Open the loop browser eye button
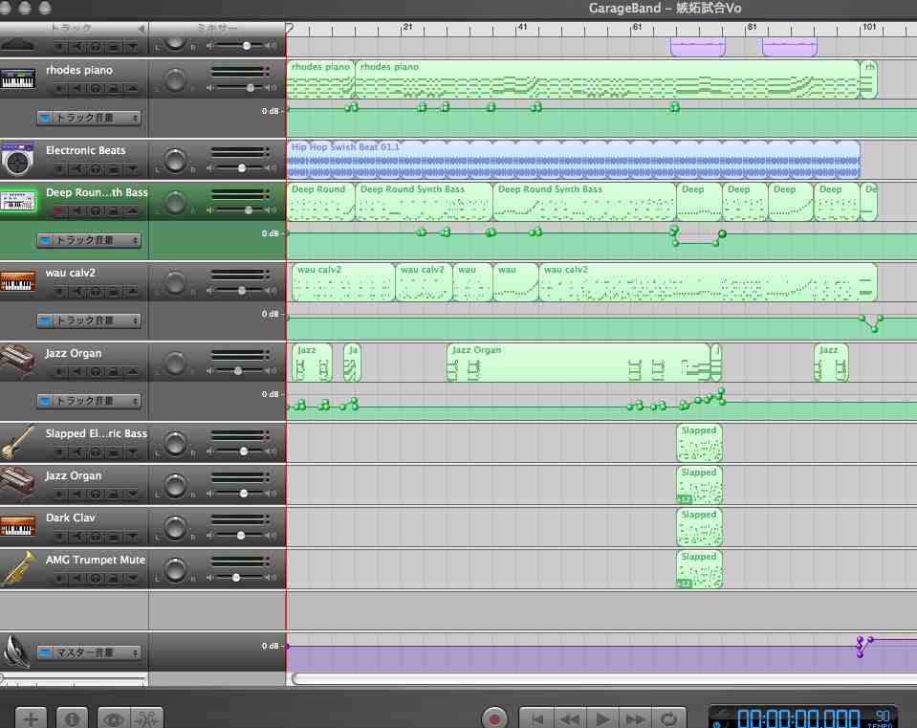The height and width of the screenshot is (728, 917). (114, 717)
